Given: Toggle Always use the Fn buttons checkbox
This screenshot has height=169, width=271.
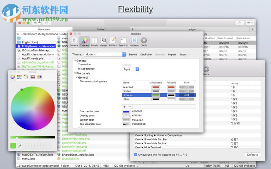Looking at the screenshot, I should 135,155.
